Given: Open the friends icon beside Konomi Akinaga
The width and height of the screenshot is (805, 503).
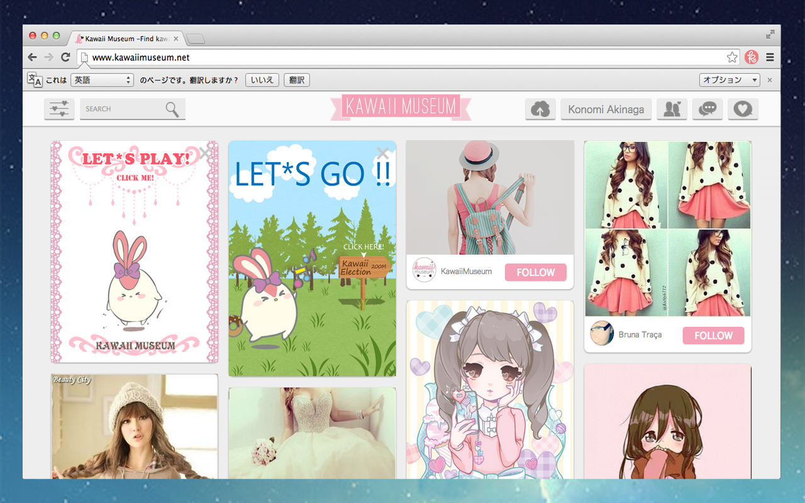Looking at the screenshot, I should point(672,109).
